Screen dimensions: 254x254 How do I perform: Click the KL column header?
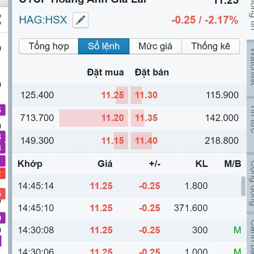coord(202,164)
